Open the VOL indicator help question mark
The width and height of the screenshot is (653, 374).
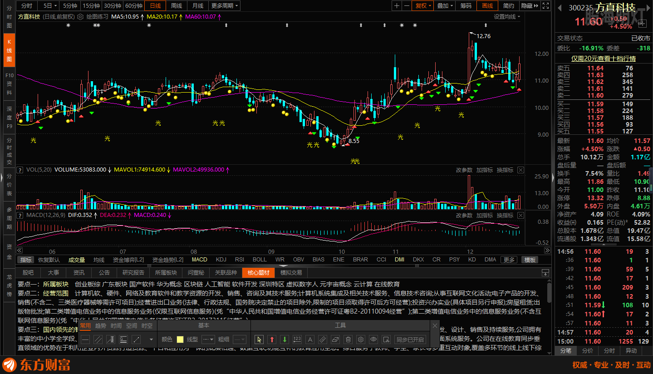(x=20, y=170)
